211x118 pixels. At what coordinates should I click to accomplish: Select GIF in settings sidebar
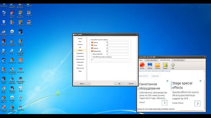tap(80, 47)
